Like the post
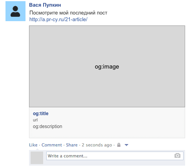 click(x=33, y=145)
